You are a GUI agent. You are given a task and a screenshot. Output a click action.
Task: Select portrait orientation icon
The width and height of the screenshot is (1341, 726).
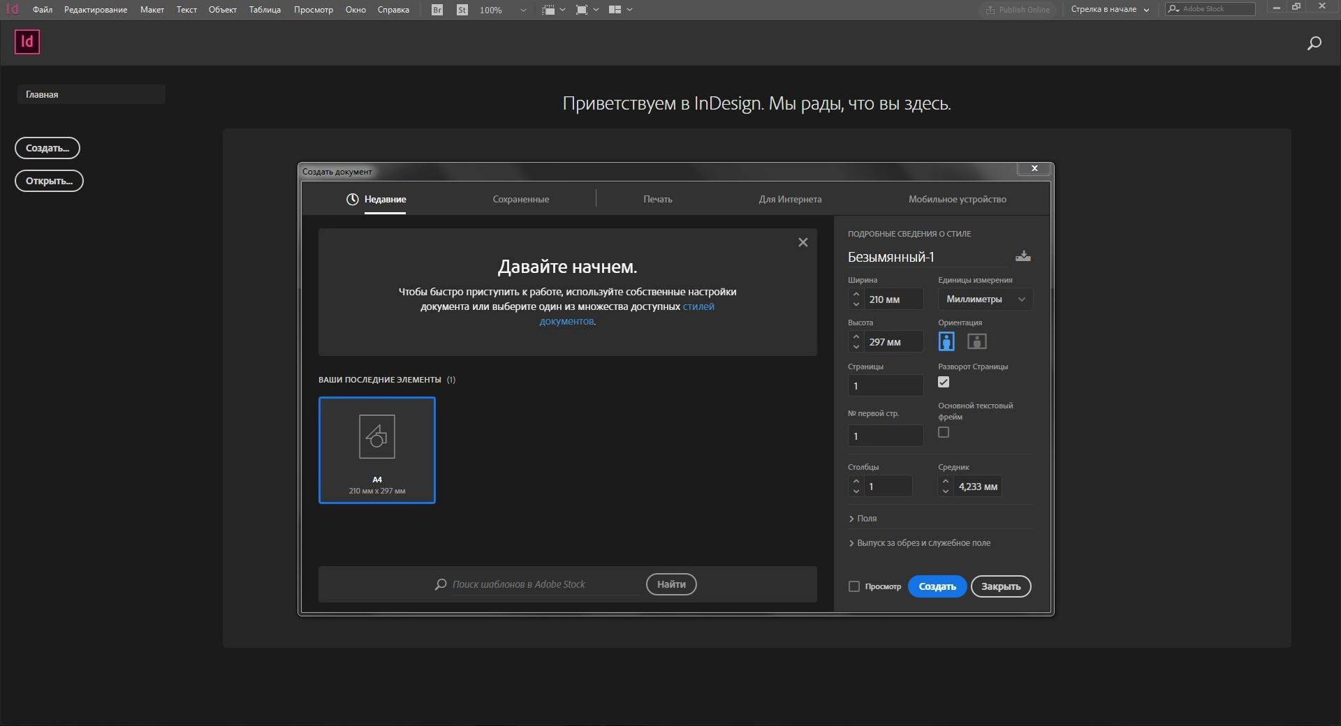(946, 341)
